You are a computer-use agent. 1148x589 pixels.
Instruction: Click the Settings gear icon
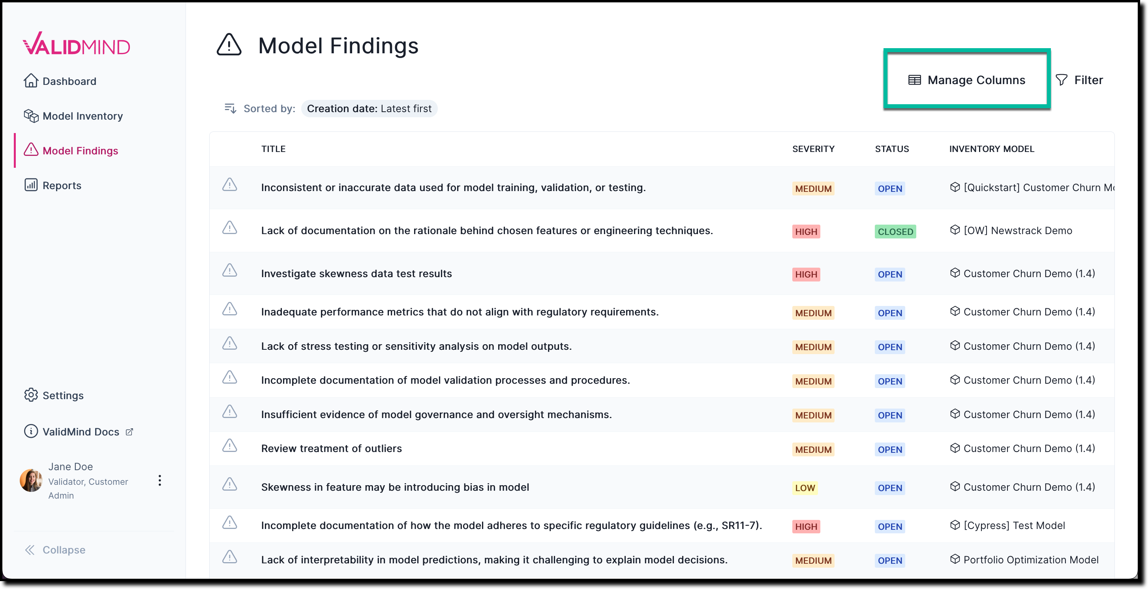[x=30, y=396]
